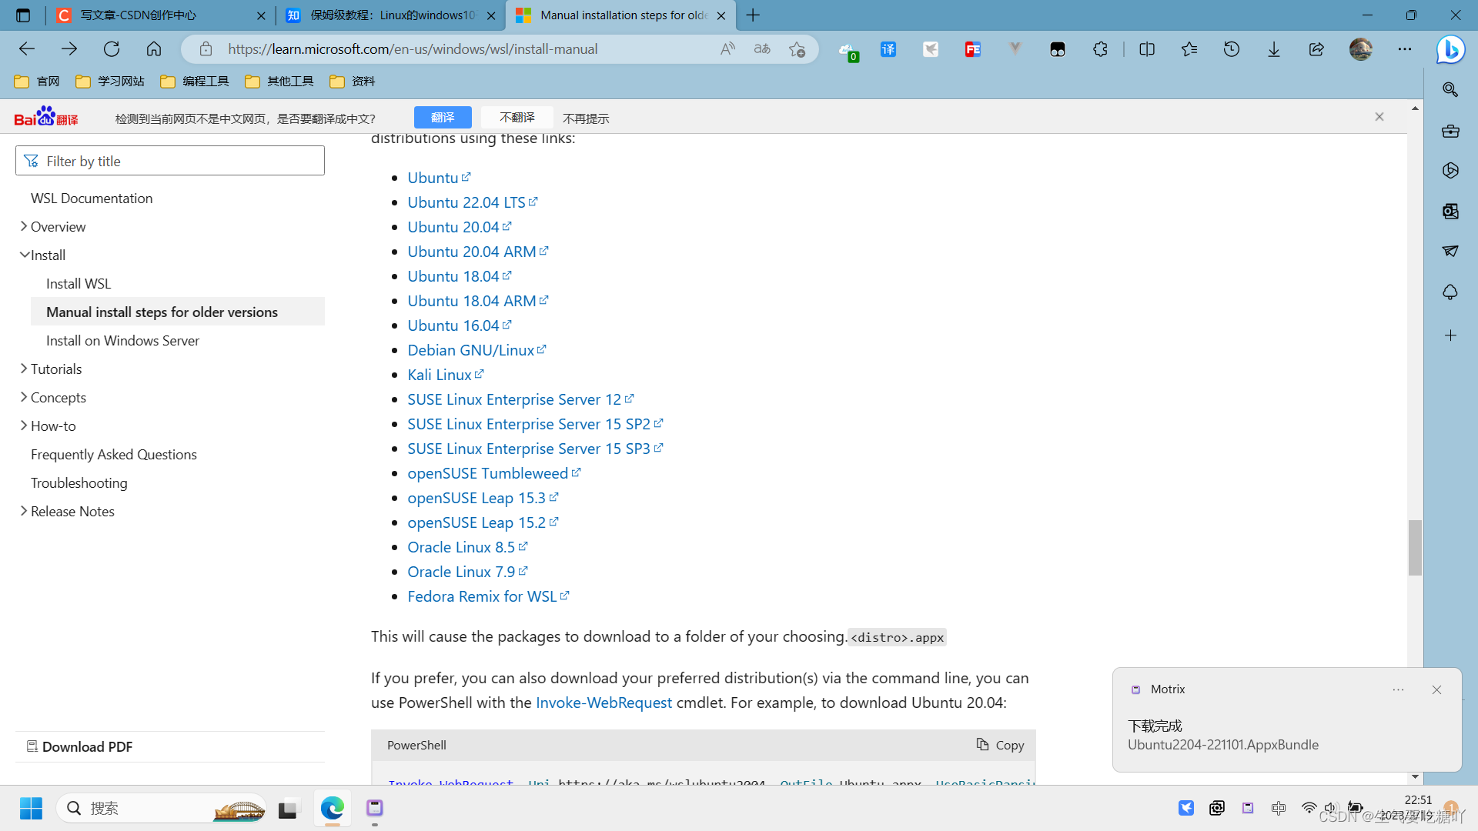Viewport: 1478px width, 831px height.
Task: Click the Filter by title search field
Action: pos(169,161)
